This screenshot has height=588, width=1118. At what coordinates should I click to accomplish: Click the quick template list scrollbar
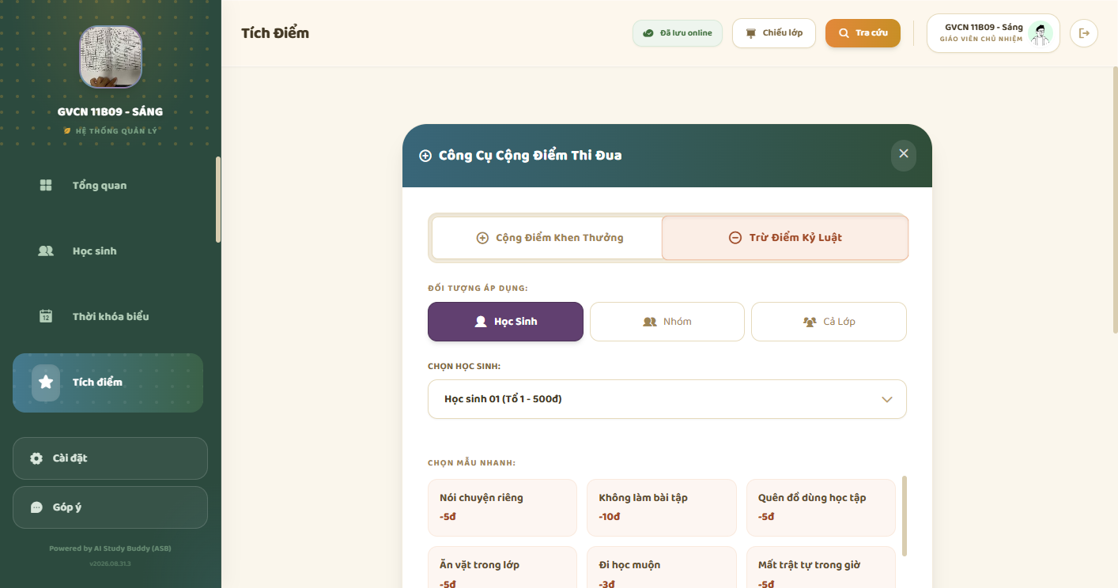(905, 516)
